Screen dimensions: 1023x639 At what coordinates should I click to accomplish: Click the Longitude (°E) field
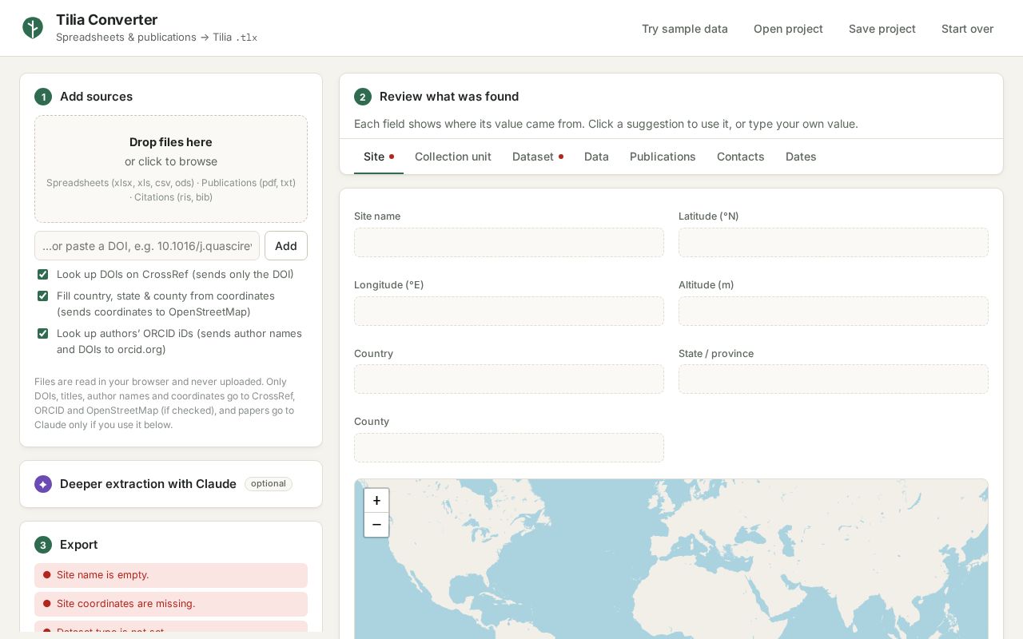tap(509, 312)
